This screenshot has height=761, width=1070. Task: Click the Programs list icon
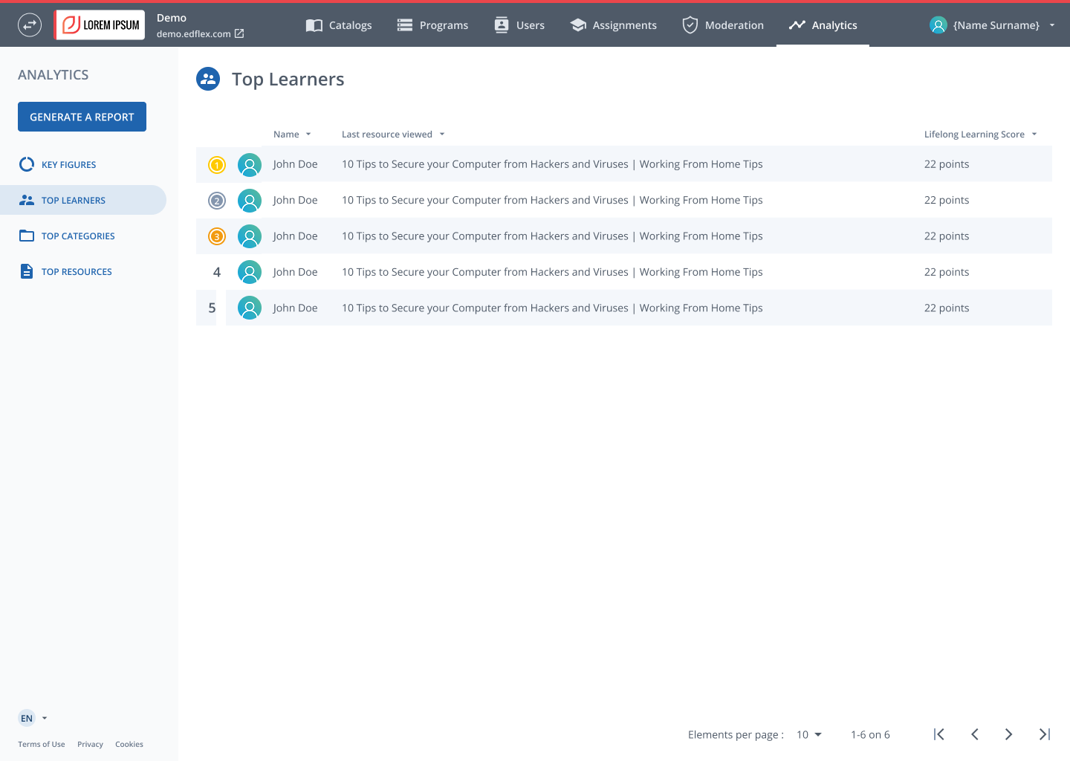(x=405, y=25)
